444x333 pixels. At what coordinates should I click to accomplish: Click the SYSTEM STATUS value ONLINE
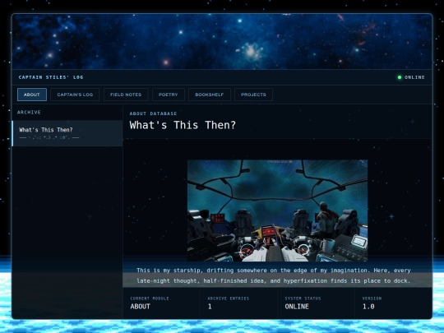(297, 307)
